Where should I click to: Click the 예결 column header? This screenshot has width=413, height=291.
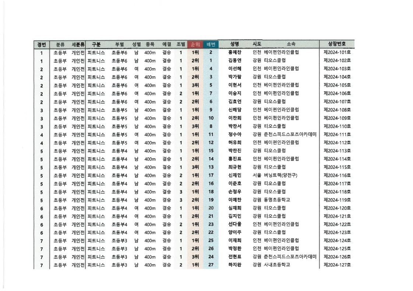click(166, 44)
